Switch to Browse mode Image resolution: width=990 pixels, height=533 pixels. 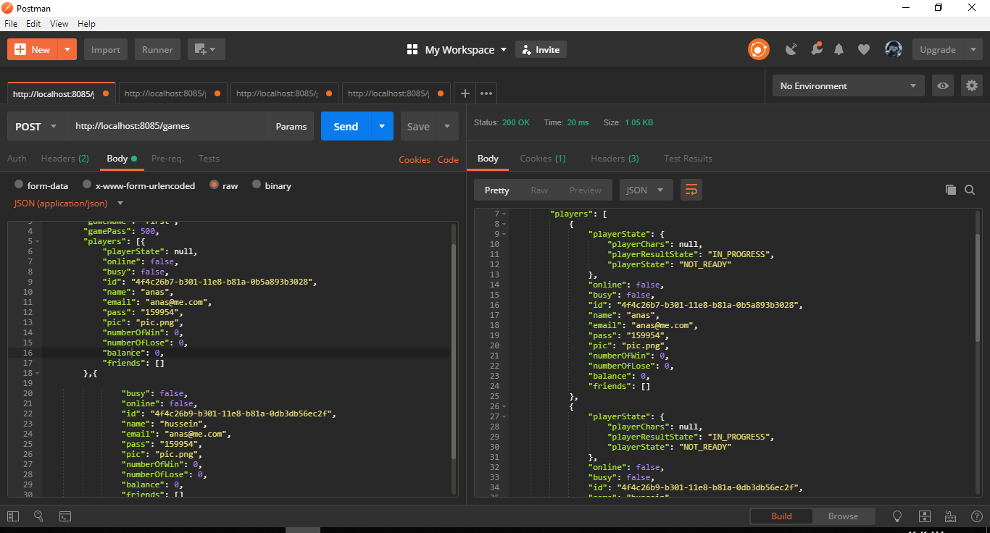pos(843,516)
